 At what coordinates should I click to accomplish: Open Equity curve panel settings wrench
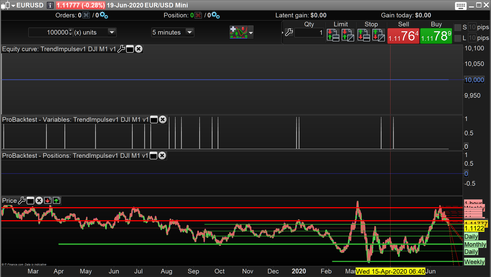point(121,49)
